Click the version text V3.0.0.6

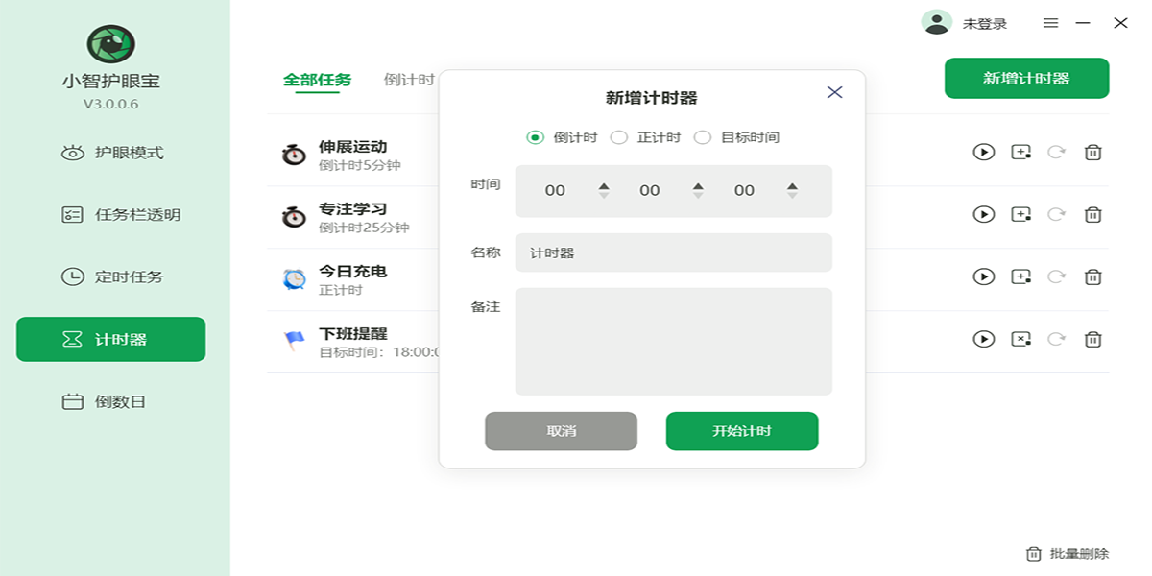pos(111,104)
